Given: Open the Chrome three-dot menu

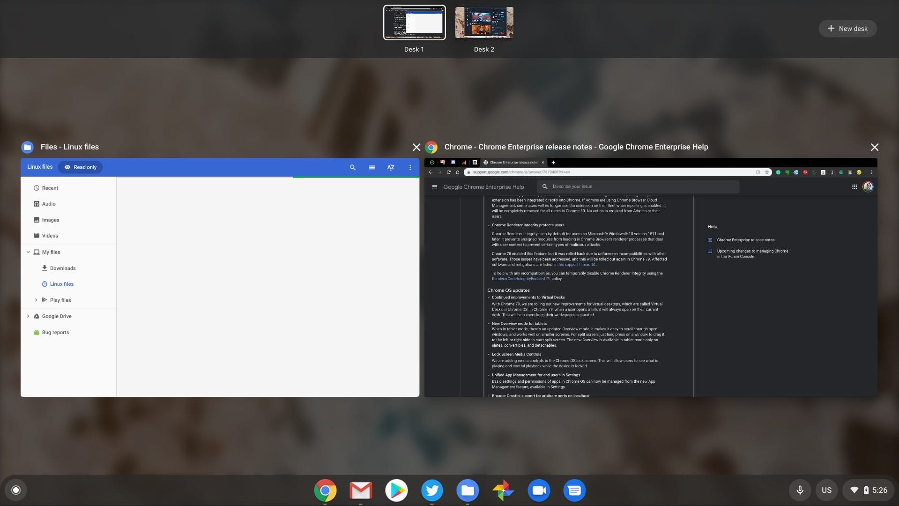Looking at the screenshot, I should tap(871, 172).
